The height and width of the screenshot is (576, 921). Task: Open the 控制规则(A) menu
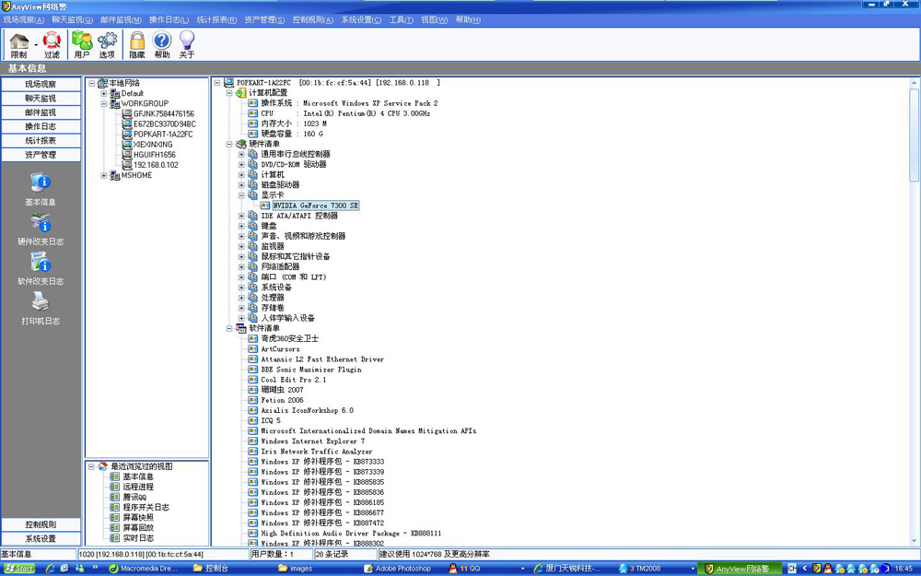pos(313,20)
